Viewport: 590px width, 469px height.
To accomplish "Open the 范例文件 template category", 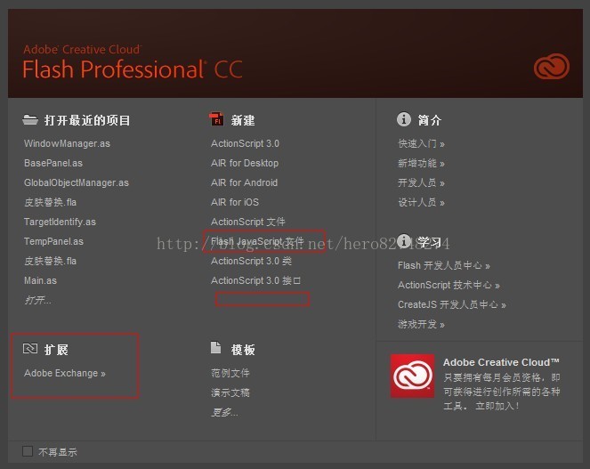I will click(230, 373).
